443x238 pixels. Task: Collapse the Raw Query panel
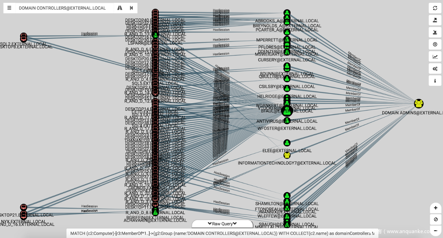222,224
